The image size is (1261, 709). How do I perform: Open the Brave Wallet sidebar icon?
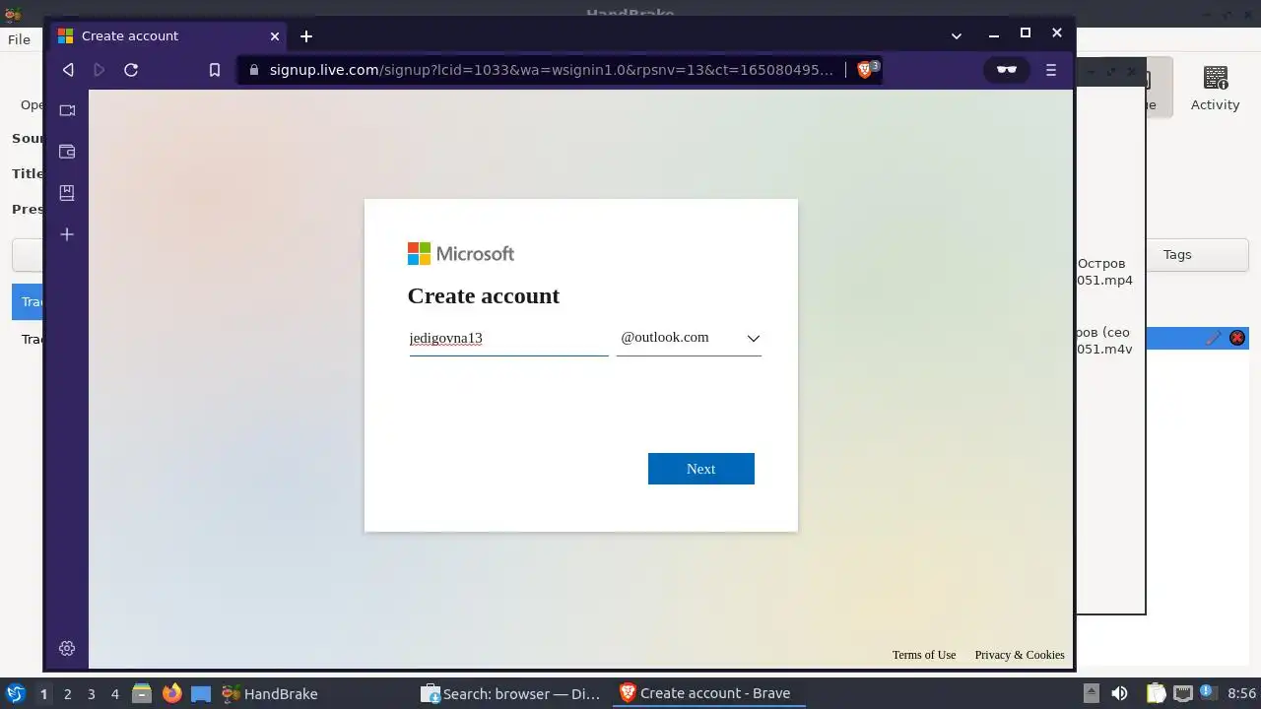click(67, 152)
